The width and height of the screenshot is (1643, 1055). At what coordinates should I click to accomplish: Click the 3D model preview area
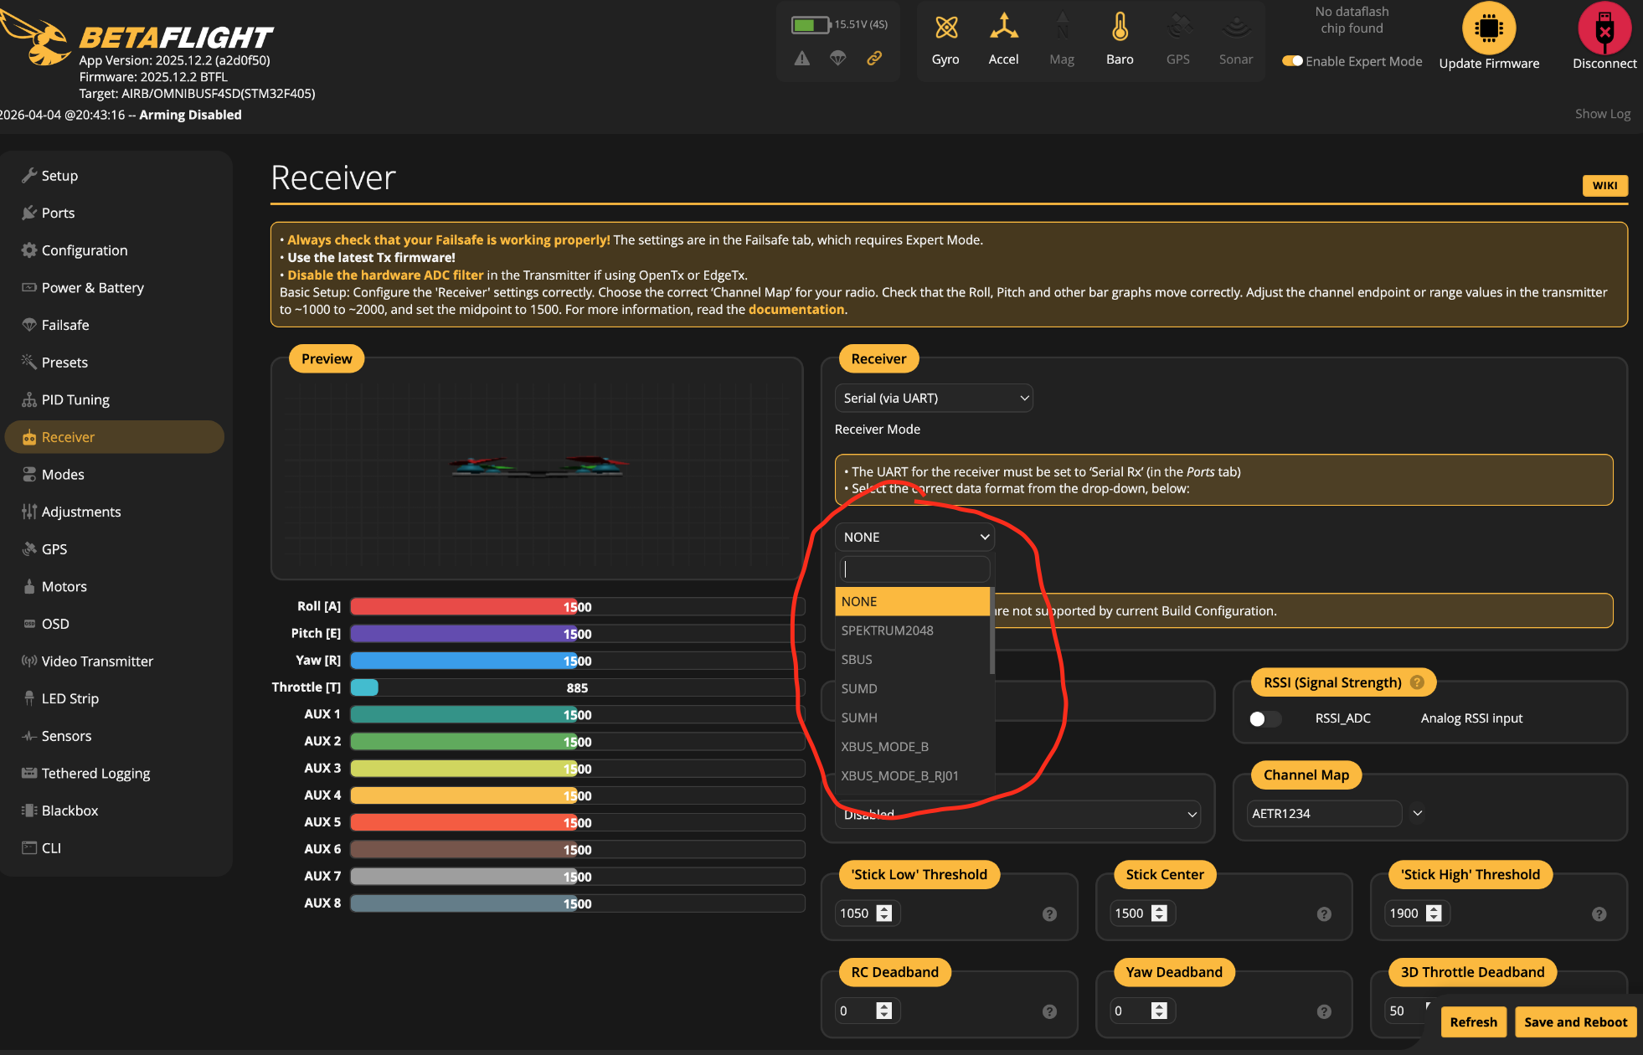pyautogui.click(x=537, y=469)
